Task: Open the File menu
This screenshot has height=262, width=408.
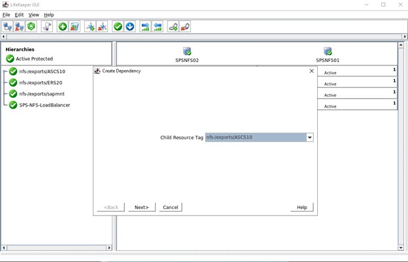Action: coord(7,15)
